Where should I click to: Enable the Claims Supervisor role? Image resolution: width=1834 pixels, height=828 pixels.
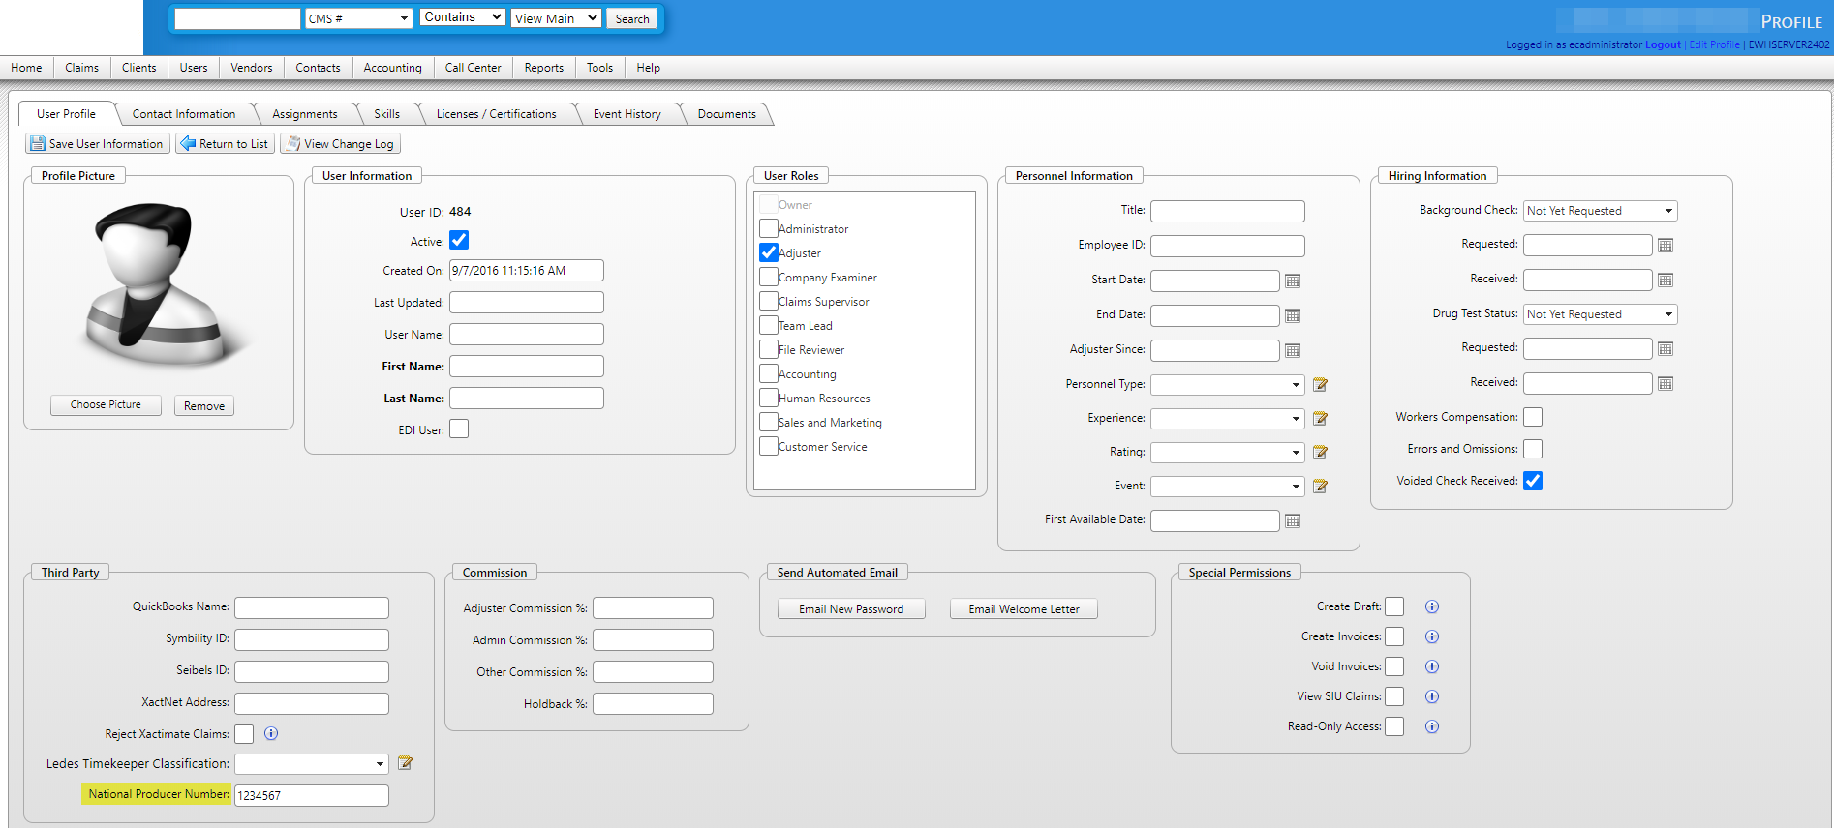tap(769, 301)
